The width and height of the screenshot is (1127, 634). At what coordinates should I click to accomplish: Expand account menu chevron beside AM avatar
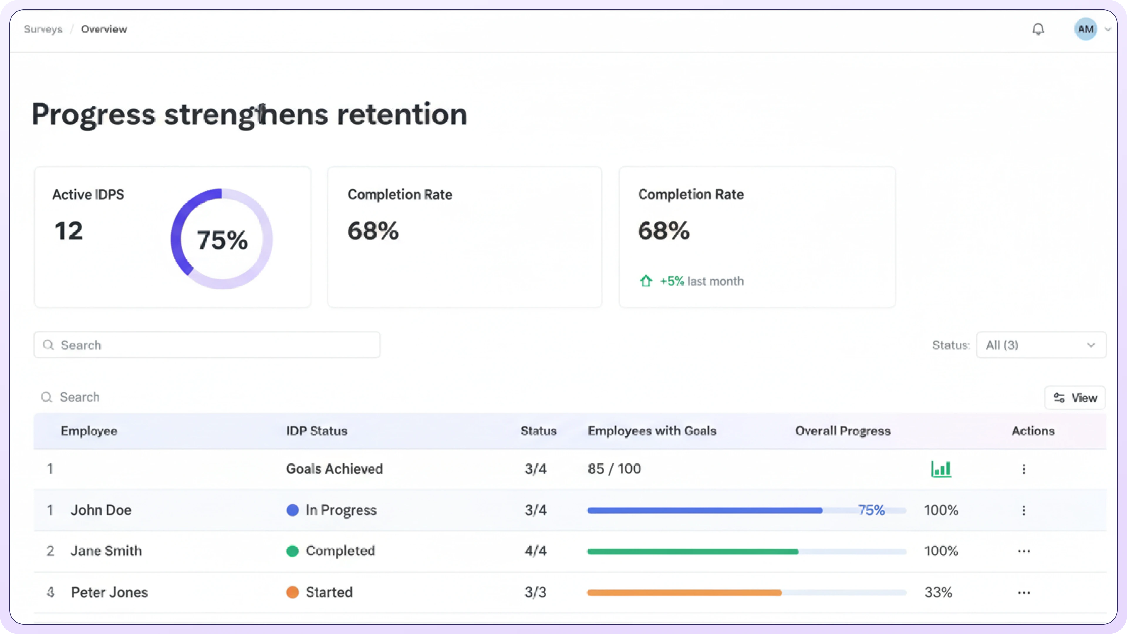(1108, 29)
